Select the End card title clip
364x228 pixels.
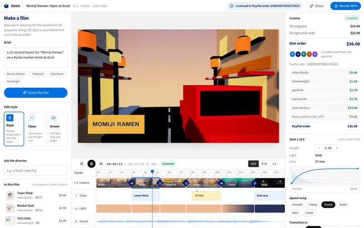click(270, 196)
